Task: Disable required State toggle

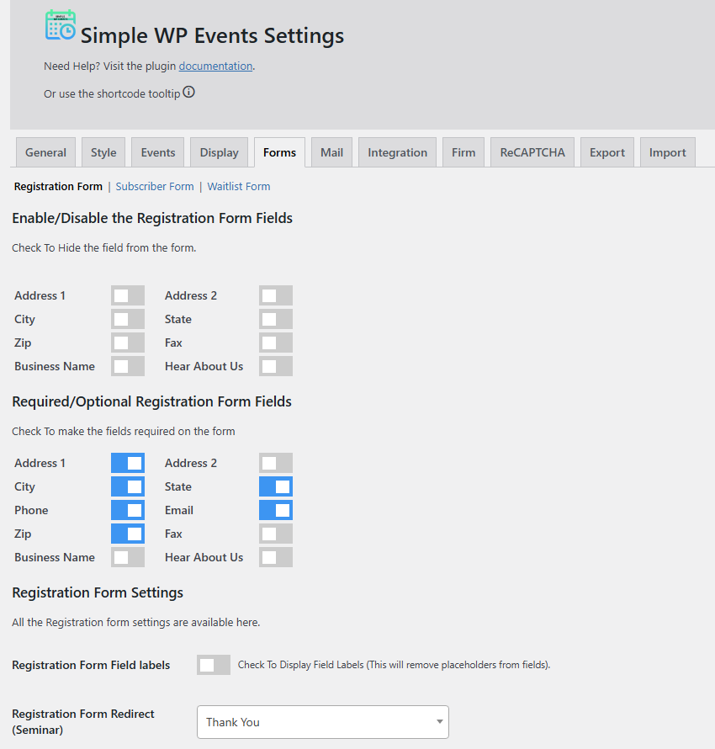Action: 276,486
